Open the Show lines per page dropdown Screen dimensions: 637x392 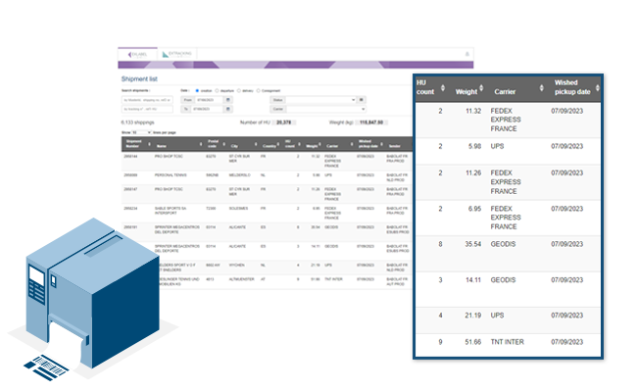click(141, 133)
